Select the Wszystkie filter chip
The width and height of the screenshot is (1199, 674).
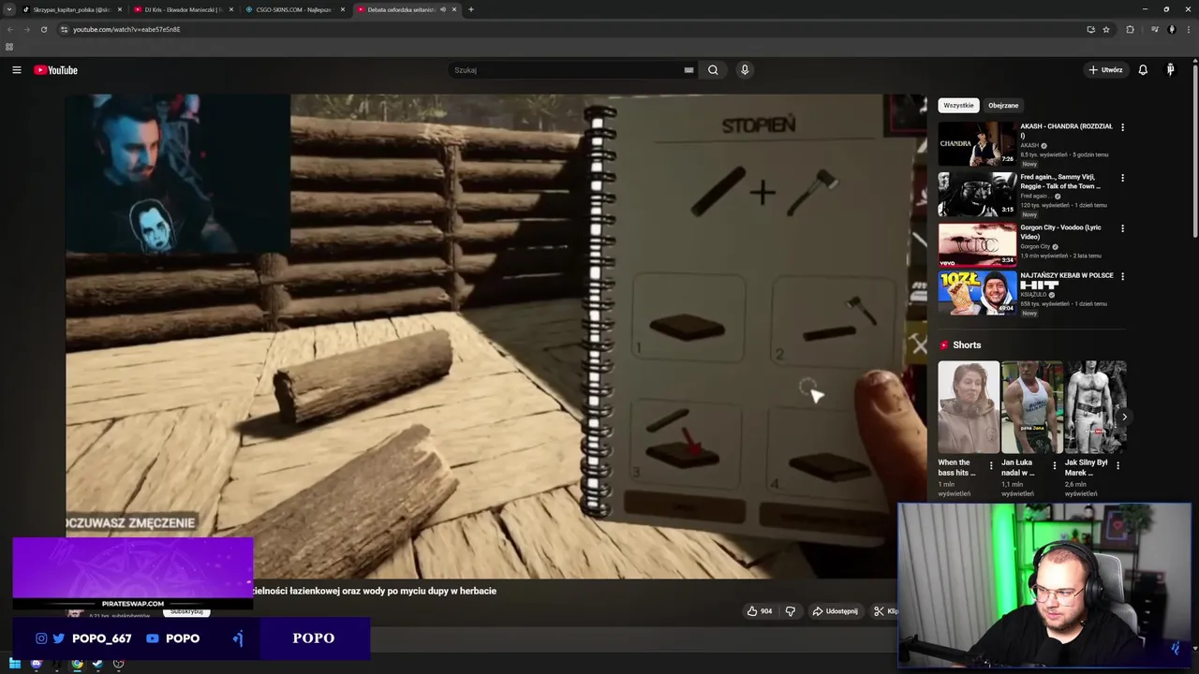point(958,106)
